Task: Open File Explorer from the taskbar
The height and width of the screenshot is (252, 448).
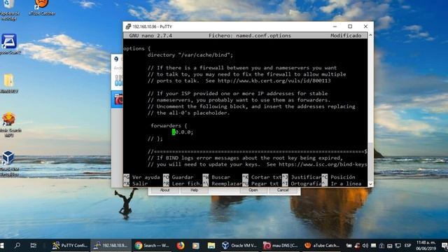Action: pyautogui.click(x=211, y=246)
